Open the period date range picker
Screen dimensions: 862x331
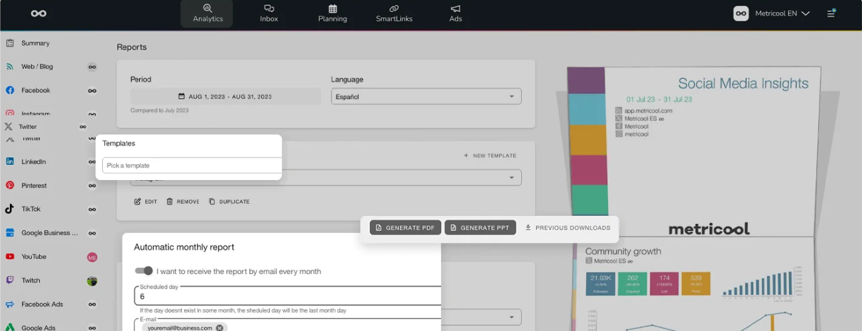point(225,97)
